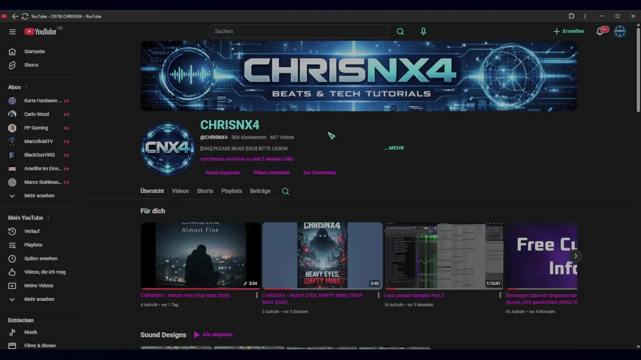Go back with the browser arrow
This screenshot has height=360, width=641.
click(x=15, y=16)
